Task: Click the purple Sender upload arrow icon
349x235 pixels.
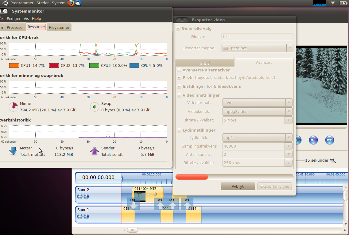Action: tap(95, 151)
